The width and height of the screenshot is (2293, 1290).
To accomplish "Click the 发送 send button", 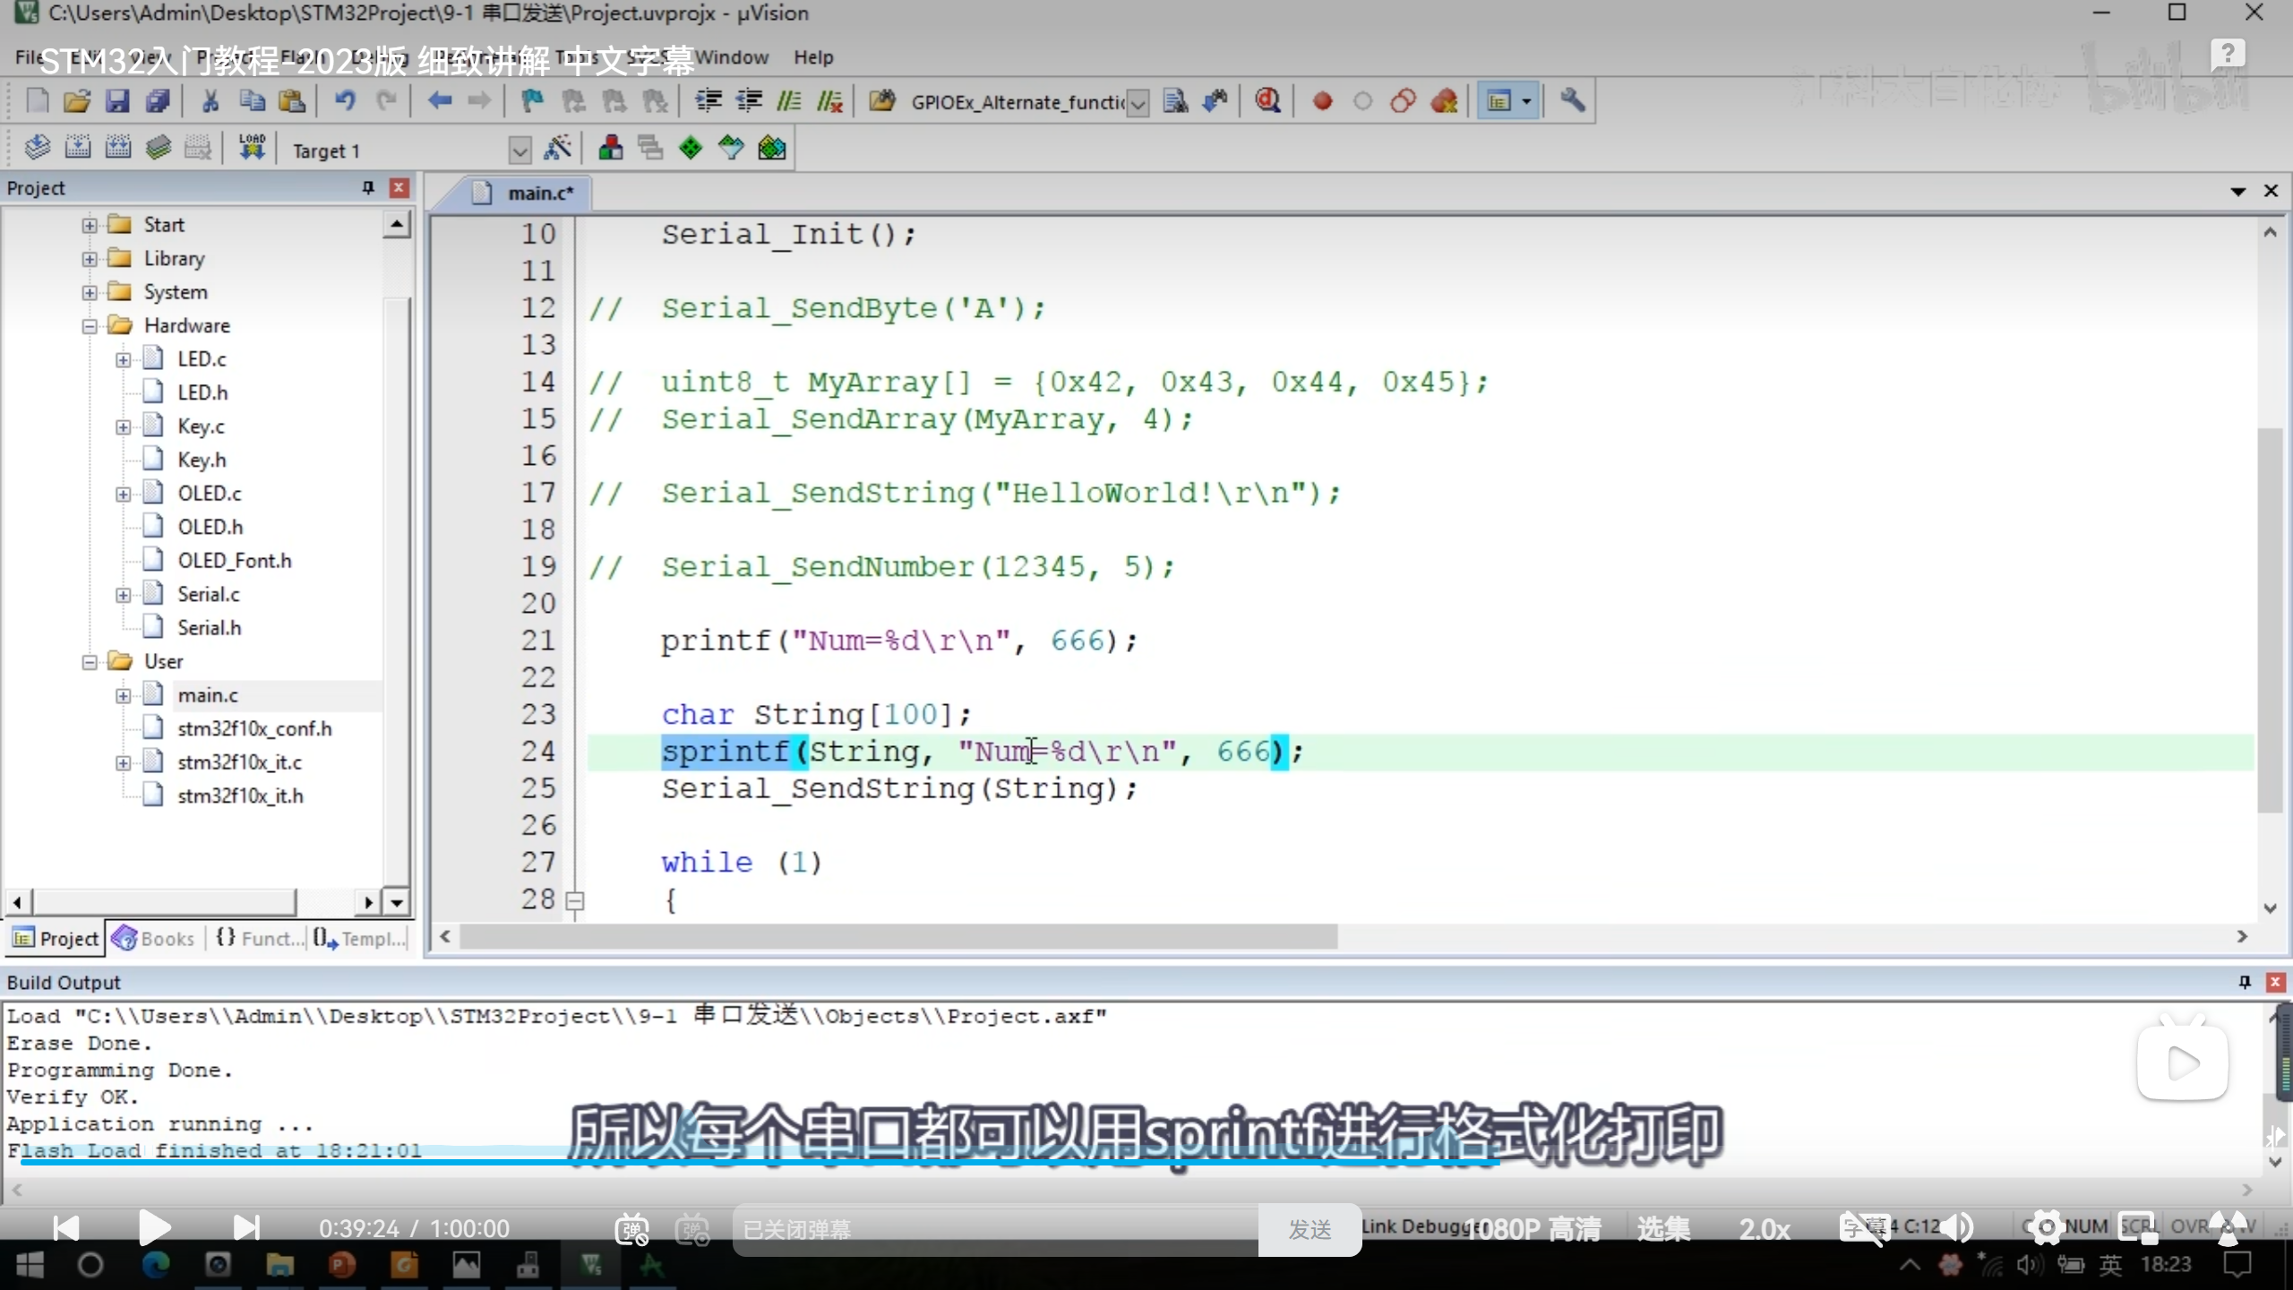I will pyautogui.click(x=1310, y=1229).
